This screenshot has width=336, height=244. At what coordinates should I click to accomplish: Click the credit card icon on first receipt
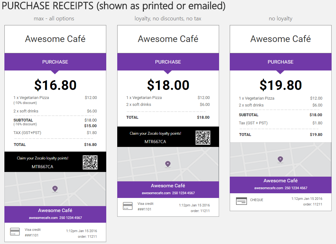[15, 232]
